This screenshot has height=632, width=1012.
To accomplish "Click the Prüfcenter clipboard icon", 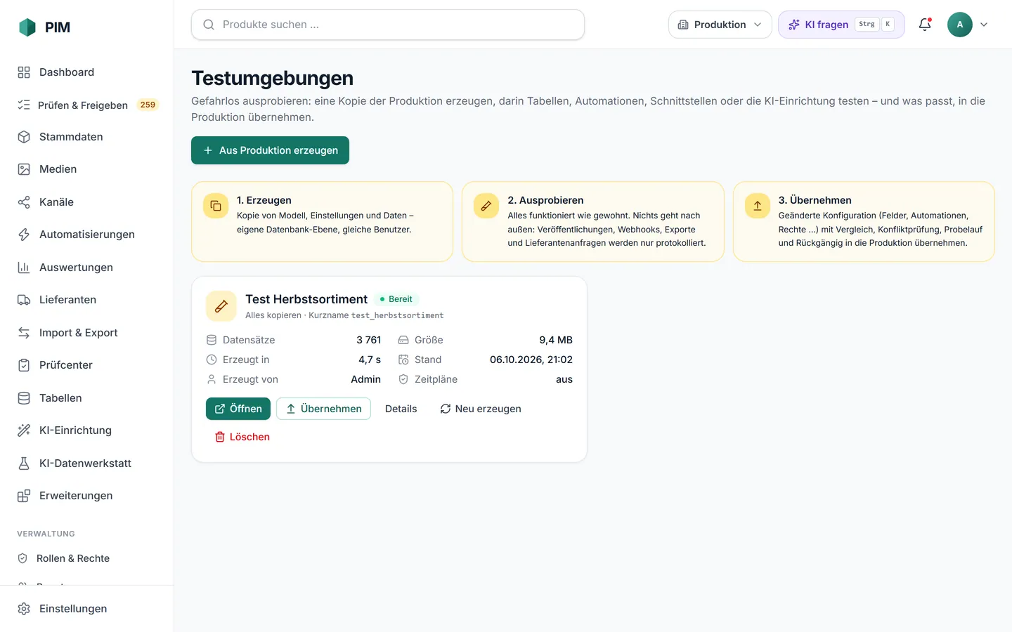I will 24,365.
